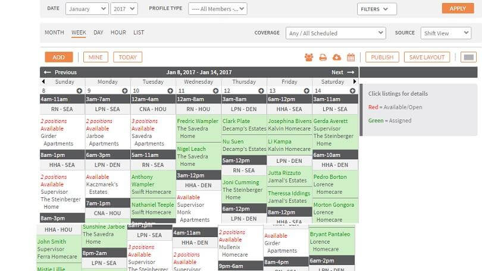Open Available Kaczmarek's Estates listing
Image resolution: width=482 pixels, height=271 pixels.
(108, 184)
